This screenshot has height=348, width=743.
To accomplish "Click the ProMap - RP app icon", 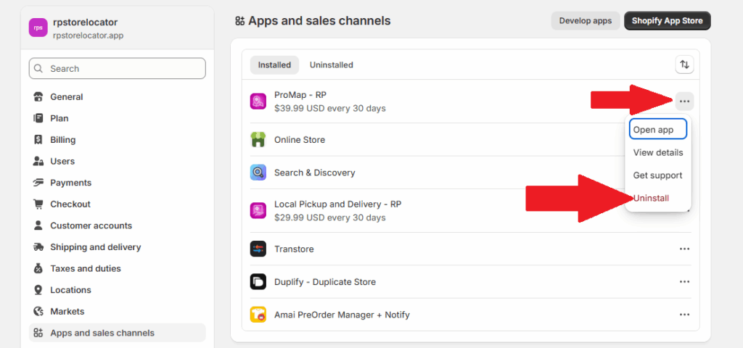I will [258, 101].
